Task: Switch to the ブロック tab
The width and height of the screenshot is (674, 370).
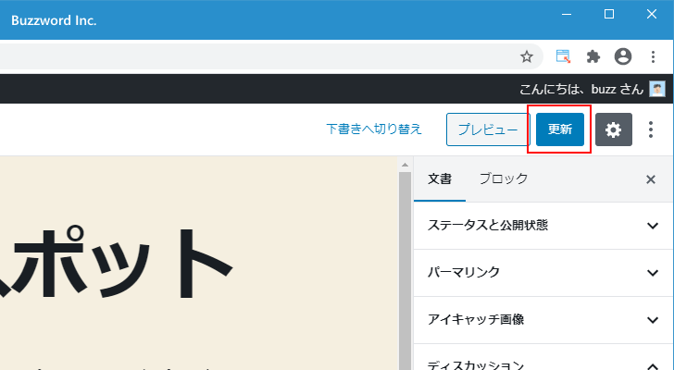Action: (504, 179)
